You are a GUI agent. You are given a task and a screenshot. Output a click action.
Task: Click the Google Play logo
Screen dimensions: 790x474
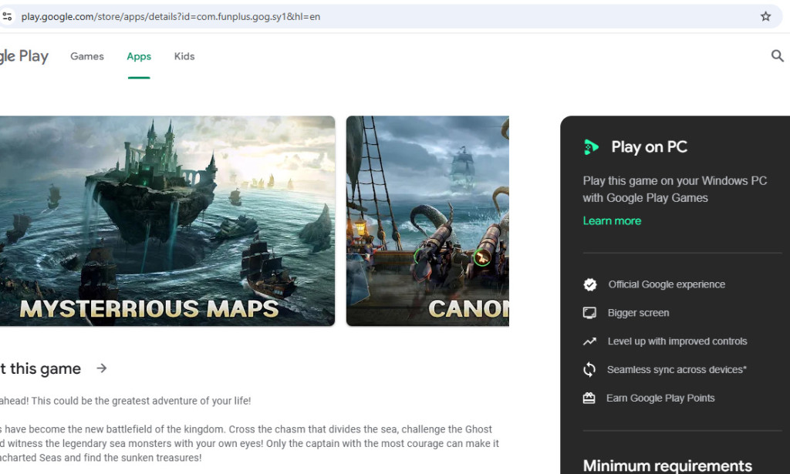(x=23, y=55)
